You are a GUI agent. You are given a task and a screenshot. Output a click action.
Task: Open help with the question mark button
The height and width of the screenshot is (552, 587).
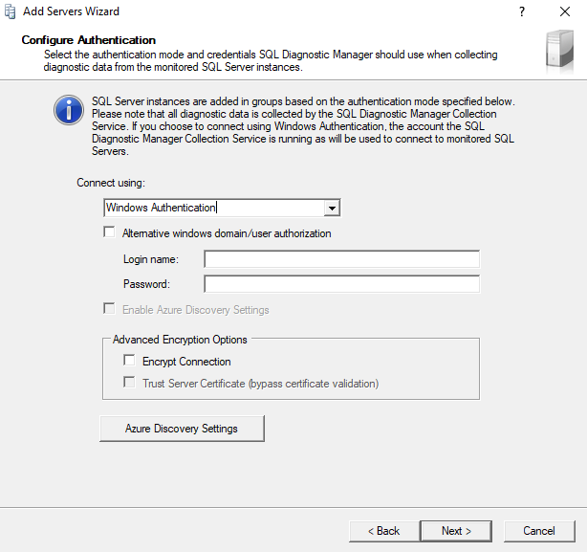522,11
